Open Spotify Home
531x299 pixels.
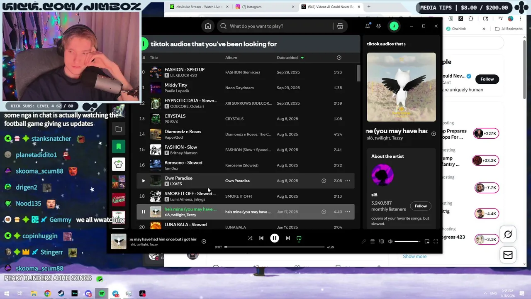coord(208,26)
